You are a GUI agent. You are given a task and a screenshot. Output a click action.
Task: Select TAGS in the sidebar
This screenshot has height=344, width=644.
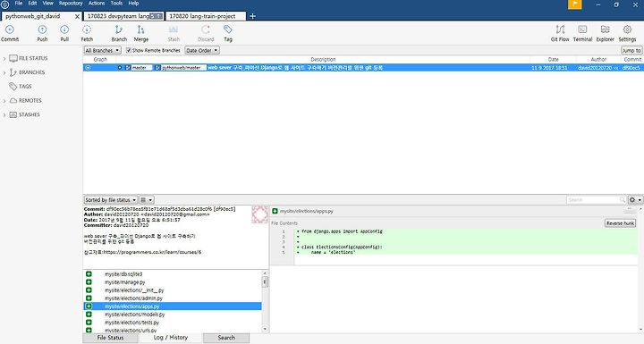click(25, 86)
